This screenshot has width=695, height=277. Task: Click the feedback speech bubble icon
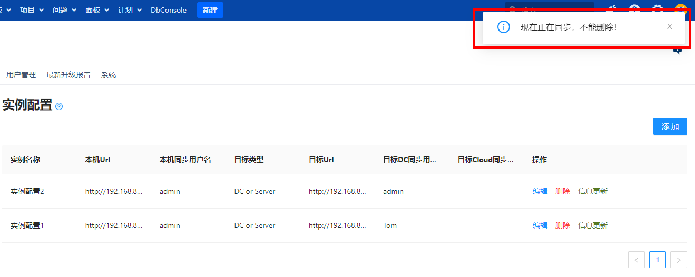tap(678, 51)
